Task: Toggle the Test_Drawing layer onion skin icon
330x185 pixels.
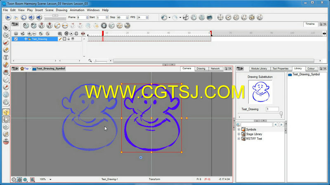Action: click(x=73, y=39)
